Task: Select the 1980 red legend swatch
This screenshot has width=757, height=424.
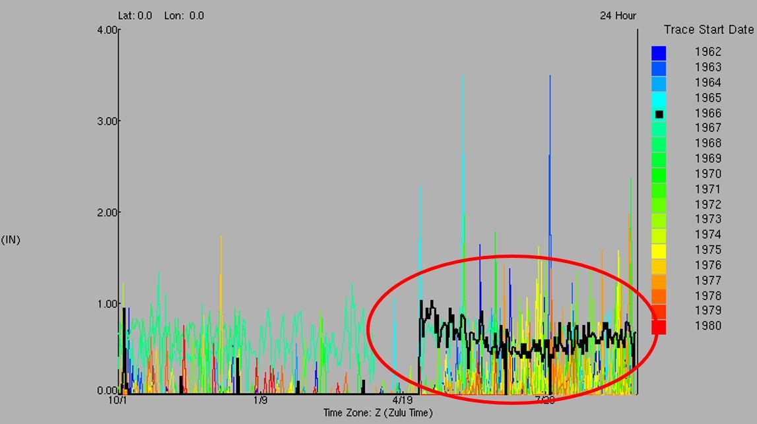Action: click(659, 327)
